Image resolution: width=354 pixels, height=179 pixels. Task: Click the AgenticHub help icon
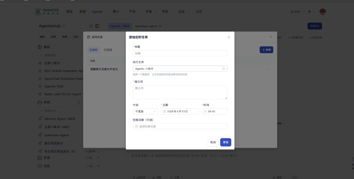click(x=64, y=26)
